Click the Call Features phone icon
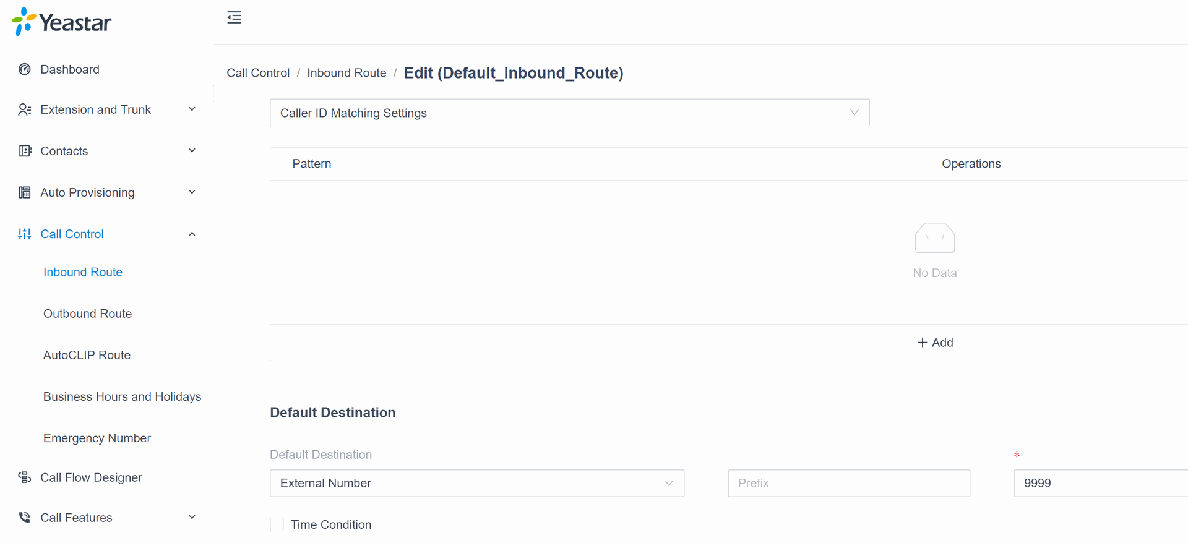The width and height of the screenshot is (1188, 543). (x=25, y=518)
